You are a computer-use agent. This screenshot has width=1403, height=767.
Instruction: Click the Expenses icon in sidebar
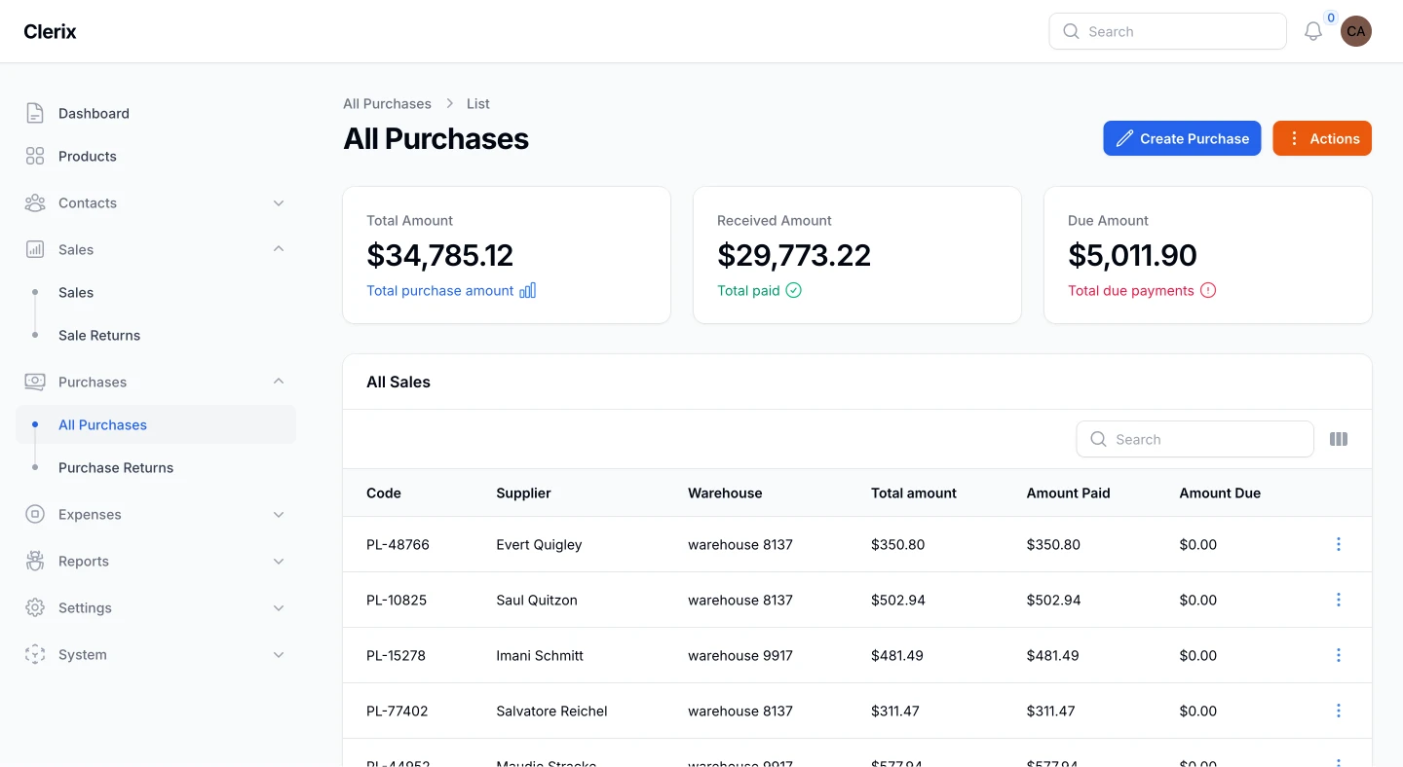(x=35, y=514)
